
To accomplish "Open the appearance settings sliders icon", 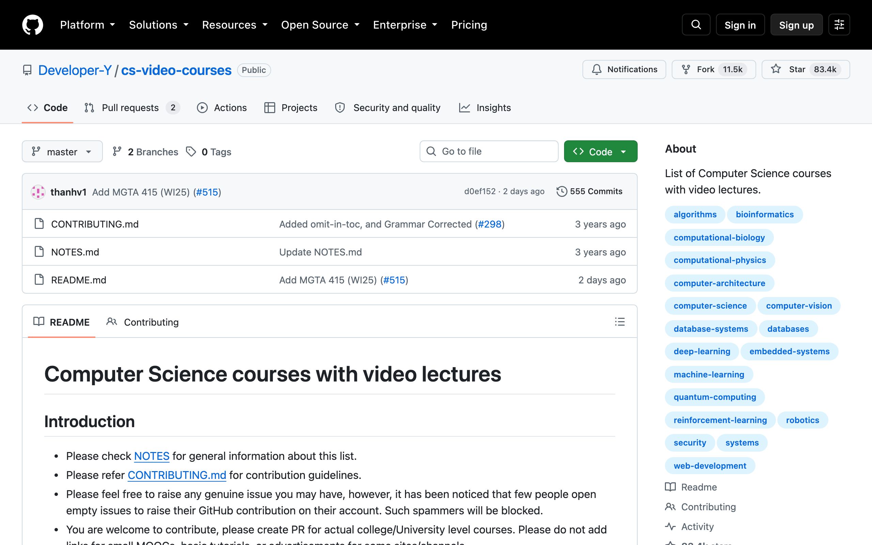I will pos(839,25).
